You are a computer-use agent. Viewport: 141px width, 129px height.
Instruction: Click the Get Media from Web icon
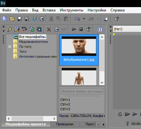(x=39, y=29)
